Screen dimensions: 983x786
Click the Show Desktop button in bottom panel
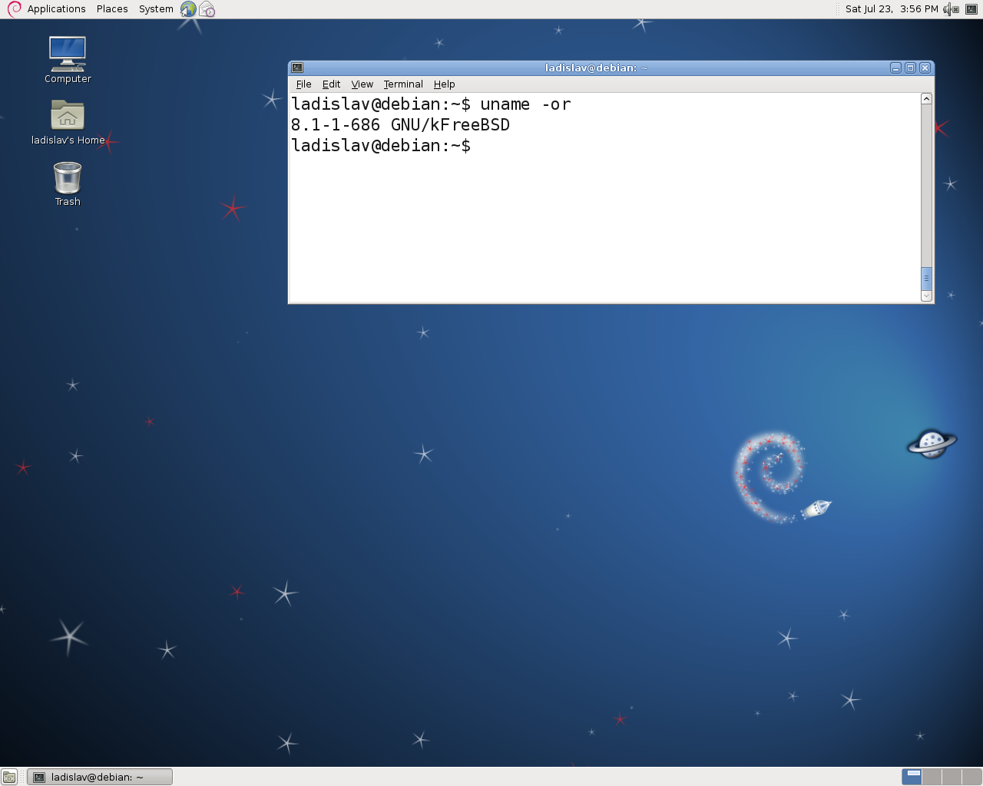tap(9, 777)
